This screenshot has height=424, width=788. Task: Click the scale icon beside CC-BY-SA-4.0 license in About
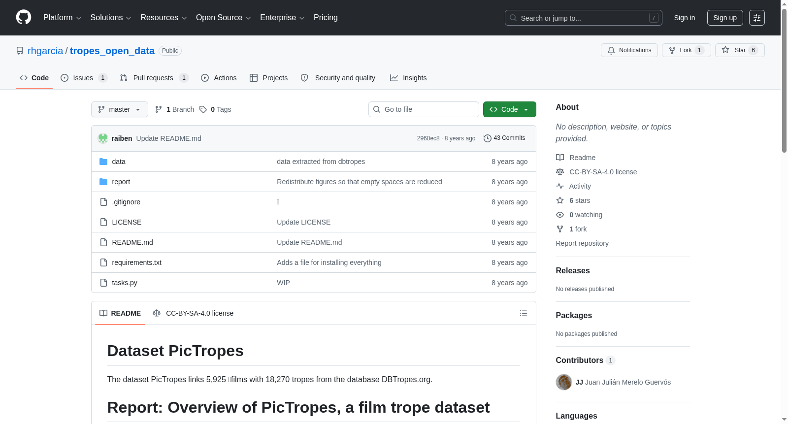(x=560, y=172)
